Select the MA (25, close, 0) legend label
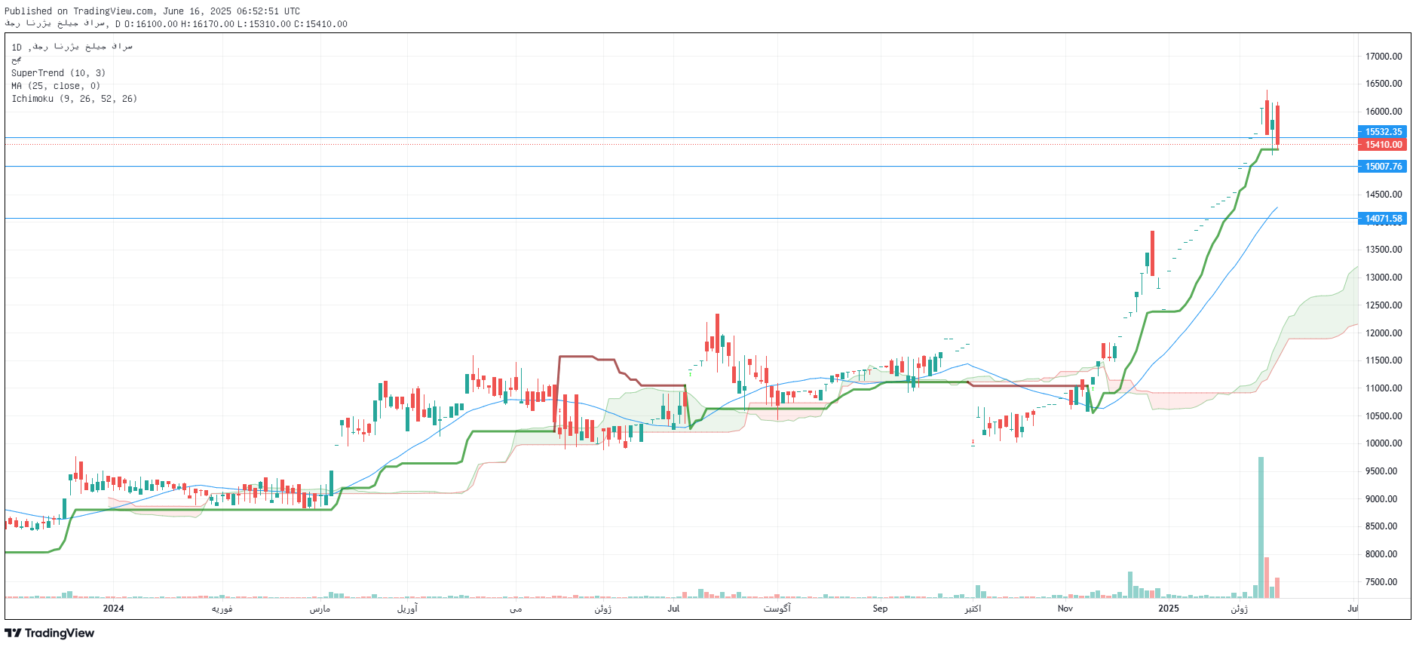 pyautogui.click(x=55, y=86)
